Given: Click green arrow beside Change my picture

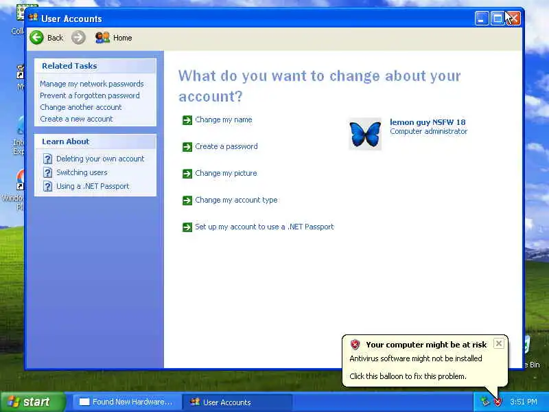Looking at the screenshot, I should click(x=187, y=174).
